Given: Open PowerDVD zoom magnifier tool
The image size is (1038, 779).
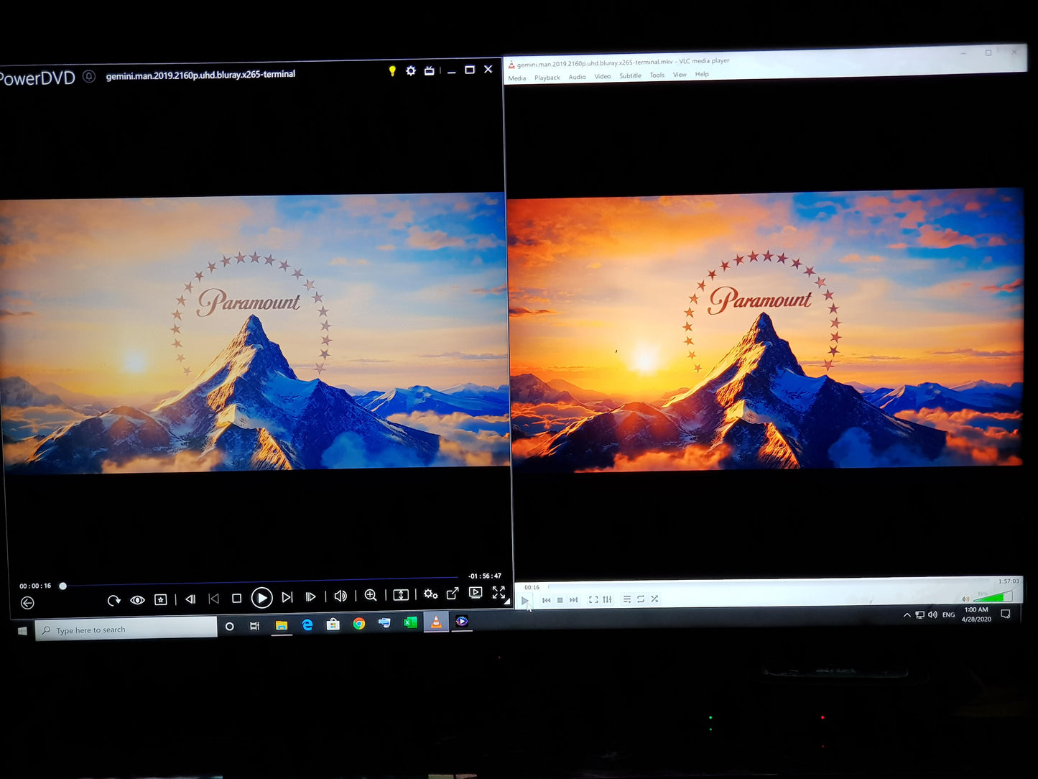Looking at the screenshot, I should coord(371,596).
